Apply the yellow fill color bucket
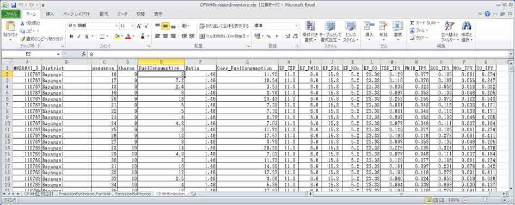Image resolution: width=515 pixels, height=205 pixels. coord(117,36)
